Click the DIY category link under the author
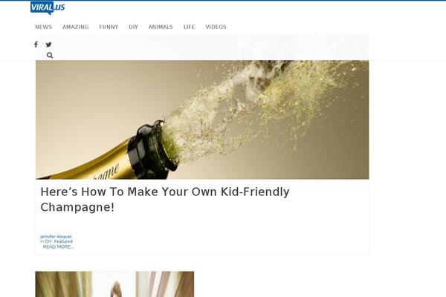This screenshot has height=297, width=446. click(x=48, y=241)
